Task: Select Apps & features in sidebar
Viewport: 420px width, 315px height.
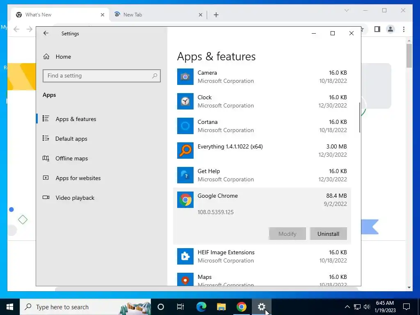Action: (x=76, y=119)
